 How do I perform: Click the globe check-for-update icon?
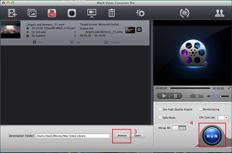tap(185, 13)
